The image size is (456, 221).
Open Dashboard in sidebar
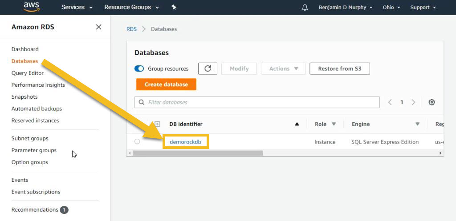25,49
